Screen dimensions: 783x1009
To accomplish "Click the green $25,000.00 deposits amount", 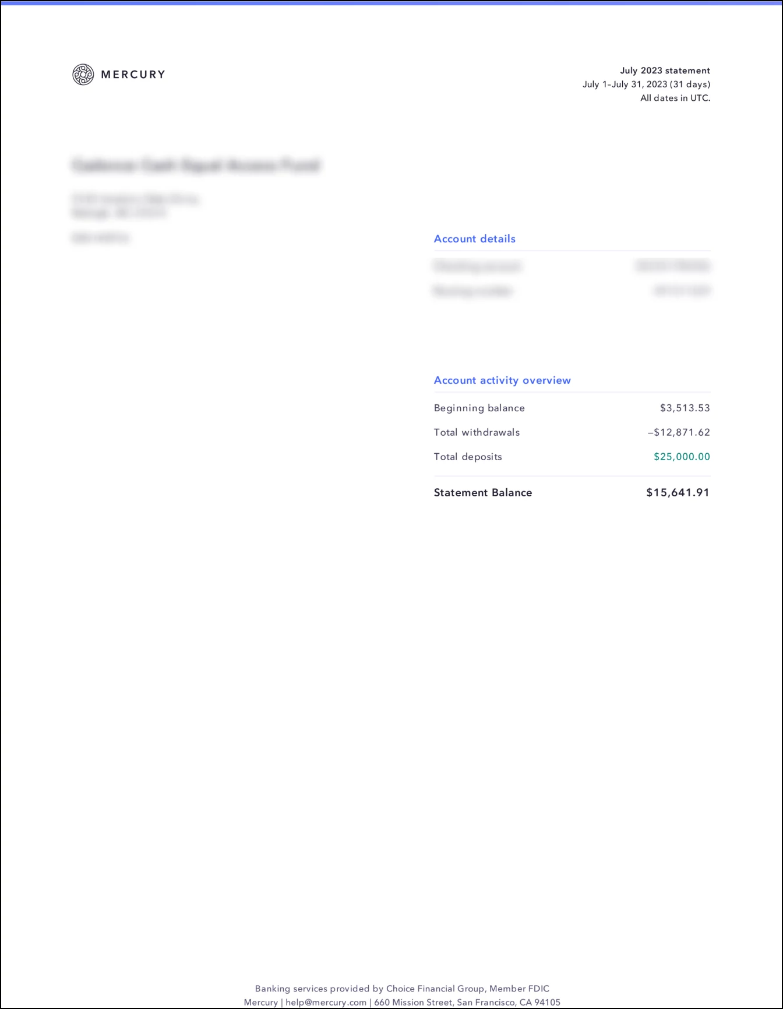I will click(x=682, y=457).
